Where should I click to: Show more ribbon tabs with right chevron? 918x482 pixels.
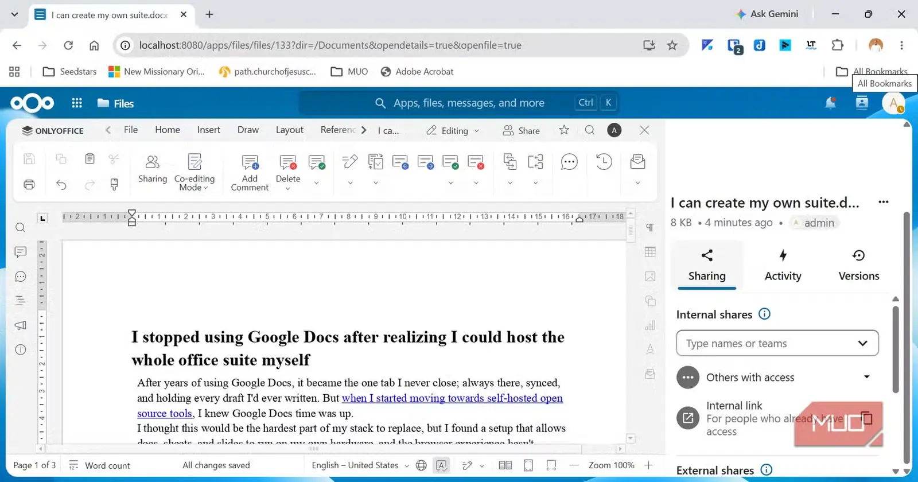[364, 130]
